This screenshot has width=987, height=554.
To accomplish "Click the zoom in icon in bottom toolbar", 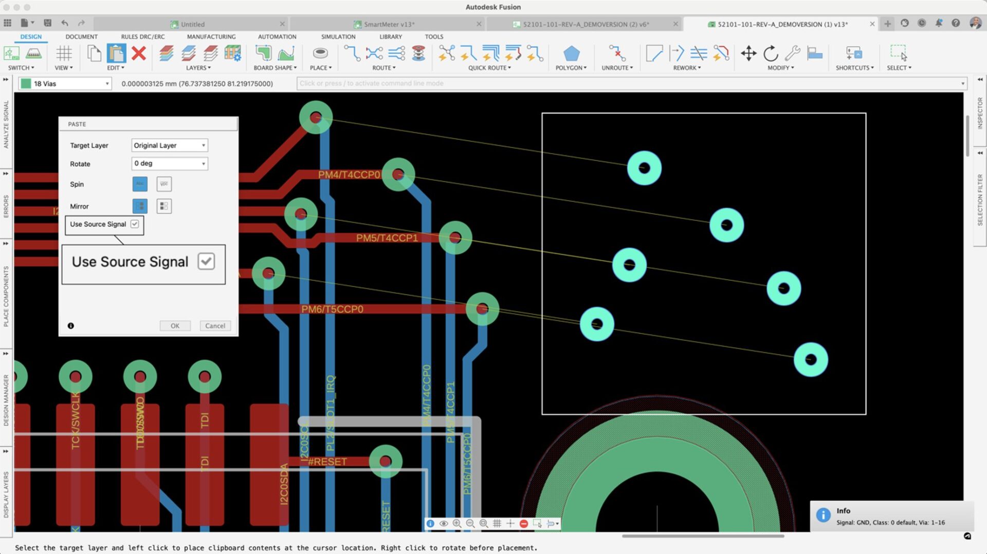I will [x=456, y=523].
